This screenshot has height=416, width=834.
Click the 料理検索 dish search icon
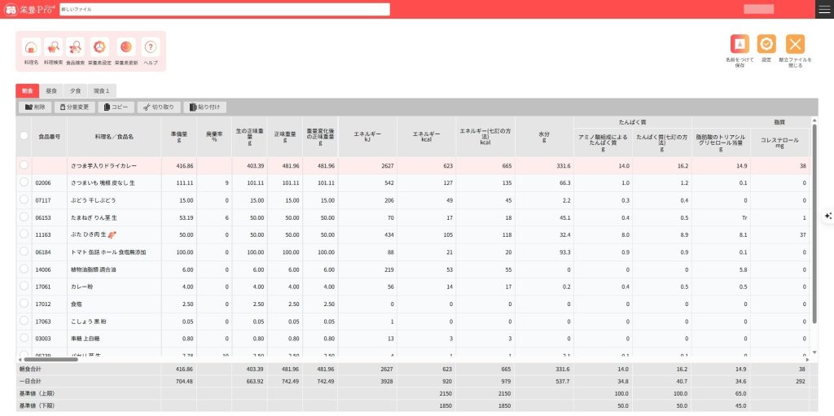[54, 48]
